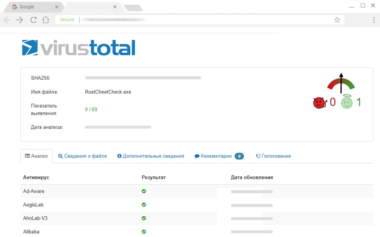380x237 pixels.
Task: Click the SHA256 label
Action: coord(41,78)
